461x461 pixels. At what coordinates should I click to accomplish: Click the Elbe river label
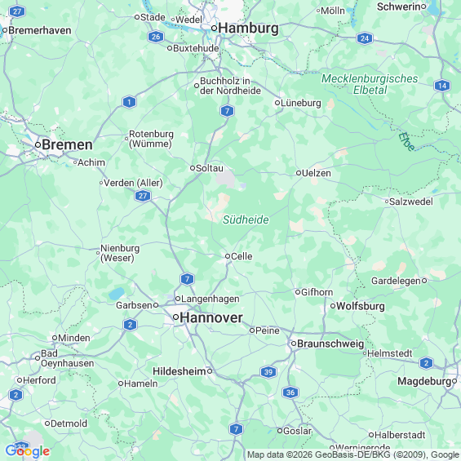click(x=407, y=142)
